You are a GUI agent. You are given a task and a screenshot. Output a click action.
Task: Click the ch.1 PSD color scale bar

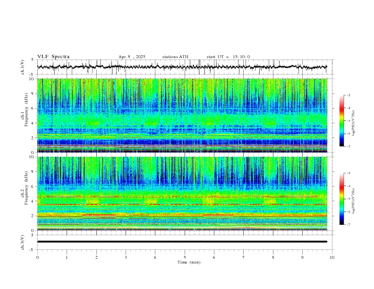pyautogui.click(x=341, y=121)
